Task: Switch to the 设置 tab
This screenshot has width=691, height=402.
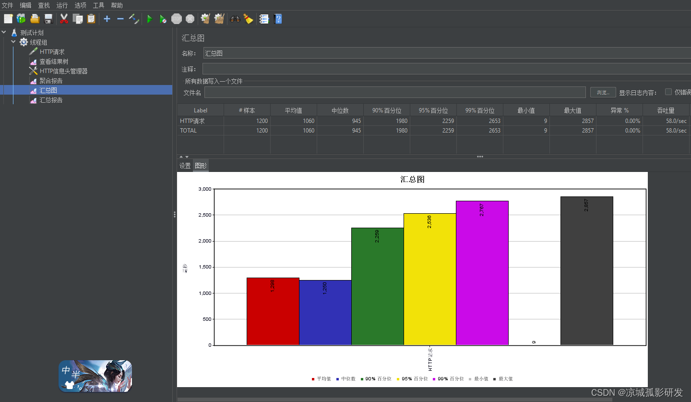Action: tap(185, 166)
